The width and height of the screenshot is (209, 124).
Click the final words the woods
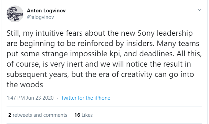click(x=25, y=84)
